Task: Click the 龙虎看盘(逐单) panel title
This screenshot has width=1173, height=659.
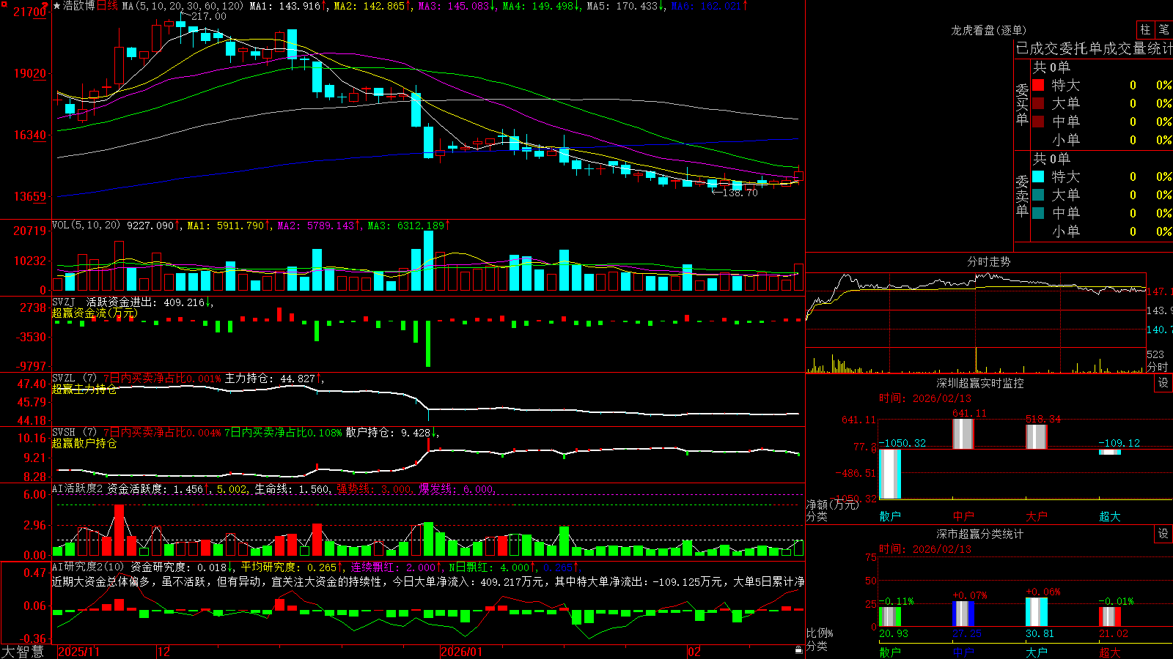Action: click(x=989, y=30)
